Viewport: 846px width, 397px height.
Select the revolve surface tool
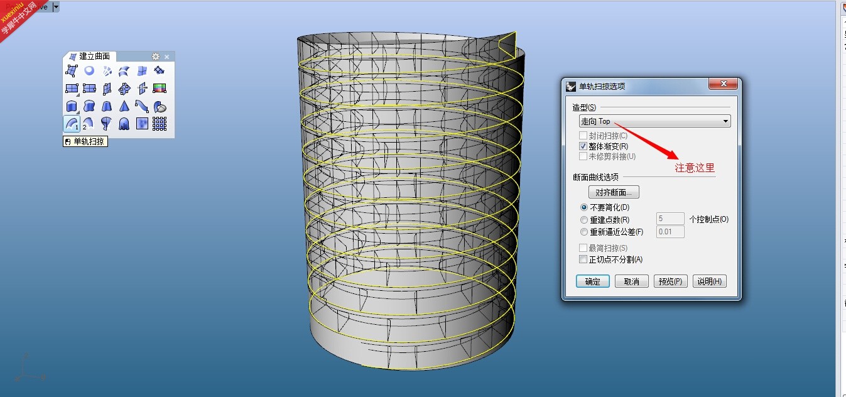click(x=107, y=124)
